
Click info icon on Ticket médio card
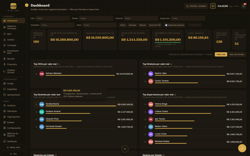click(202, 33)
